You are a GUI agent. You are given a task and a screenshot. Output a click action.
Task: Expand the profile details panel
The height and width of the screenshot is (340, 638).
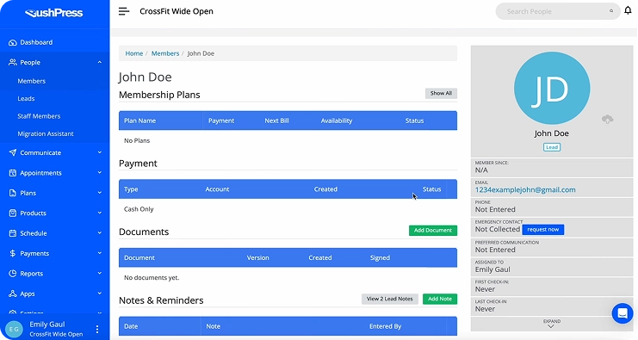coord(551,324)
